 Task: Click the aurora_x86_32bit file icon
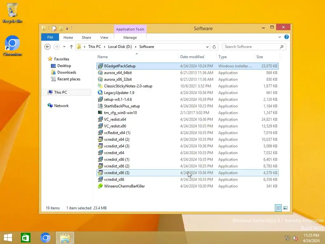click(x=100, y=79)
